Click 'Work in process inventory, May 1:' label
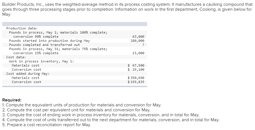 pyautogui.click(x=42, y=61)
